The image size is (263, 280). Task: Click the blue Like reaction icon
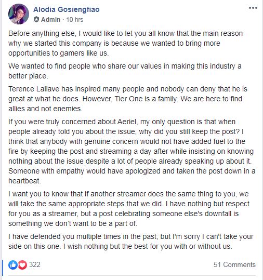[x=13, y=264]
